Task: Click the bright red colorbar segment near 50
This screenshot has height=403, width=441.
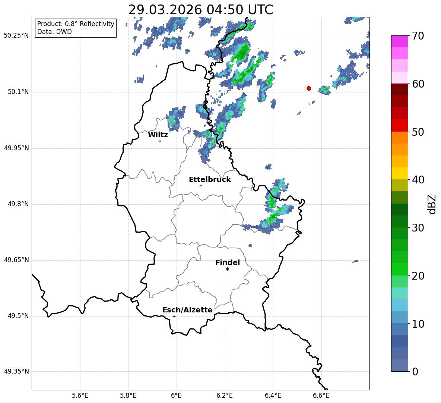Action: coord(399,126)
